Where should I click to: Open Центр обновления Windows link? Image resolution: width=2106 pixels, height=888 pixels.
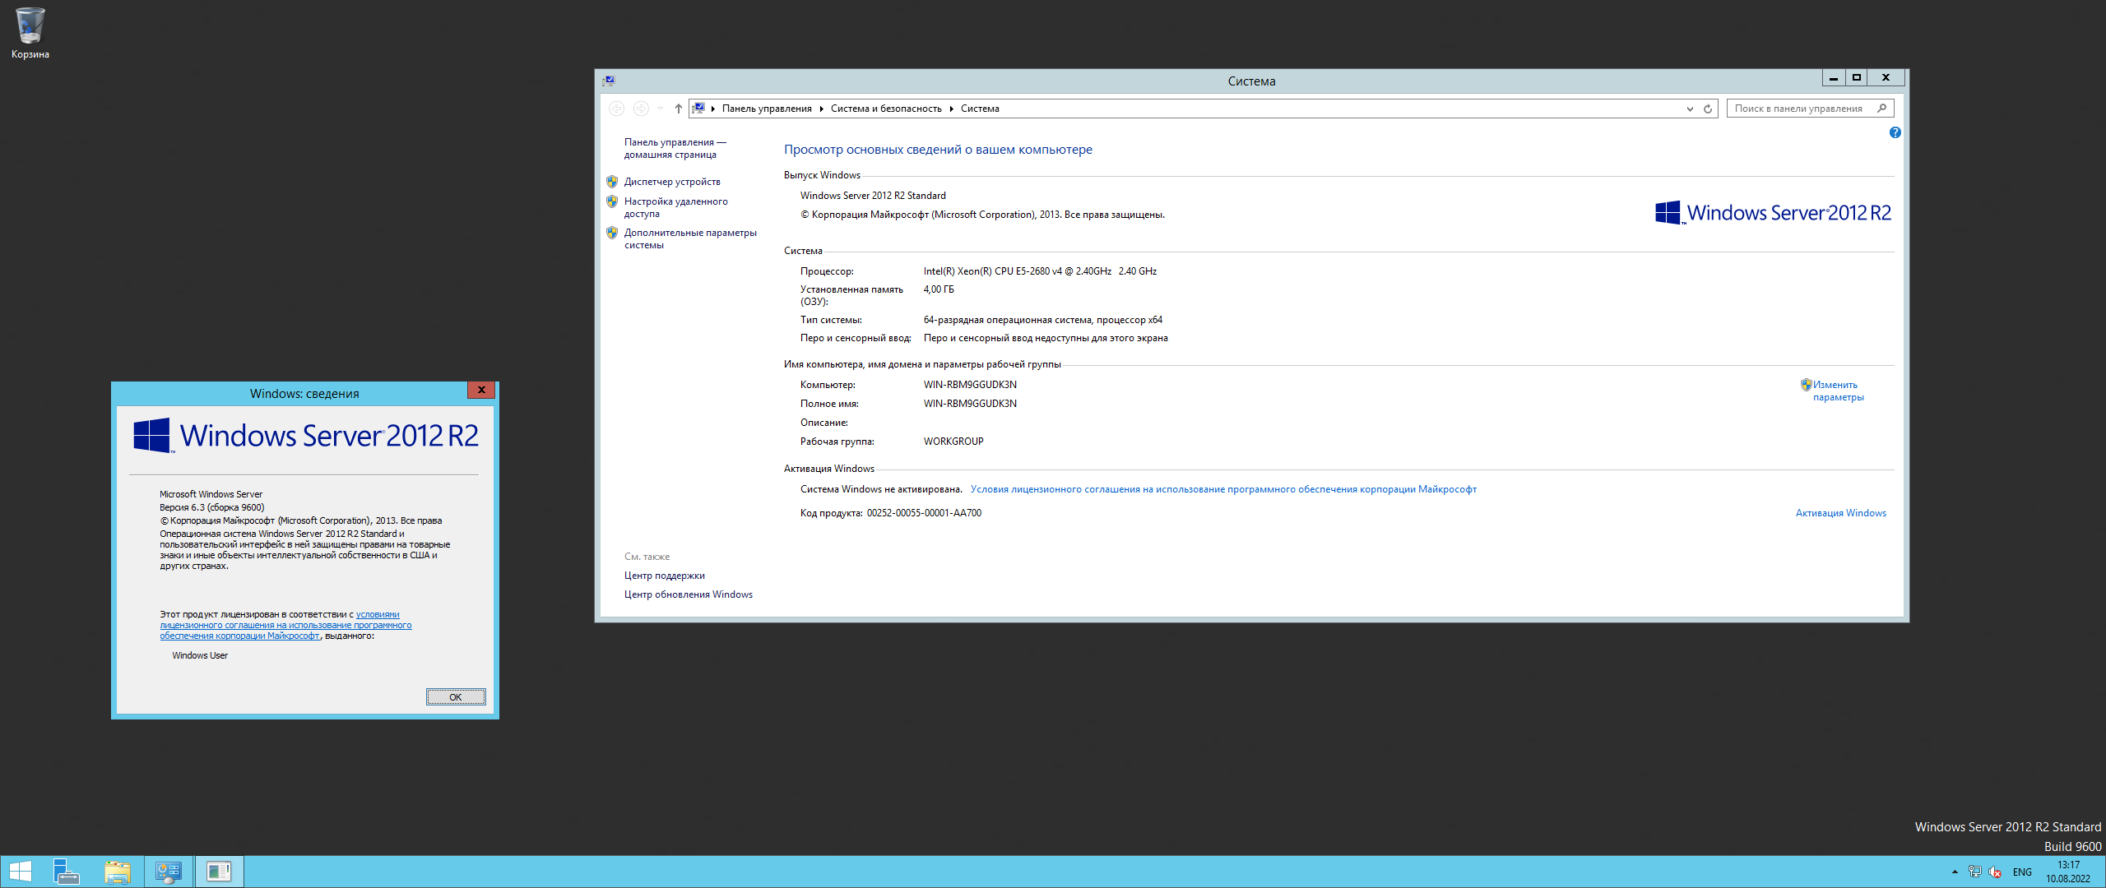(x=689, y=594)
